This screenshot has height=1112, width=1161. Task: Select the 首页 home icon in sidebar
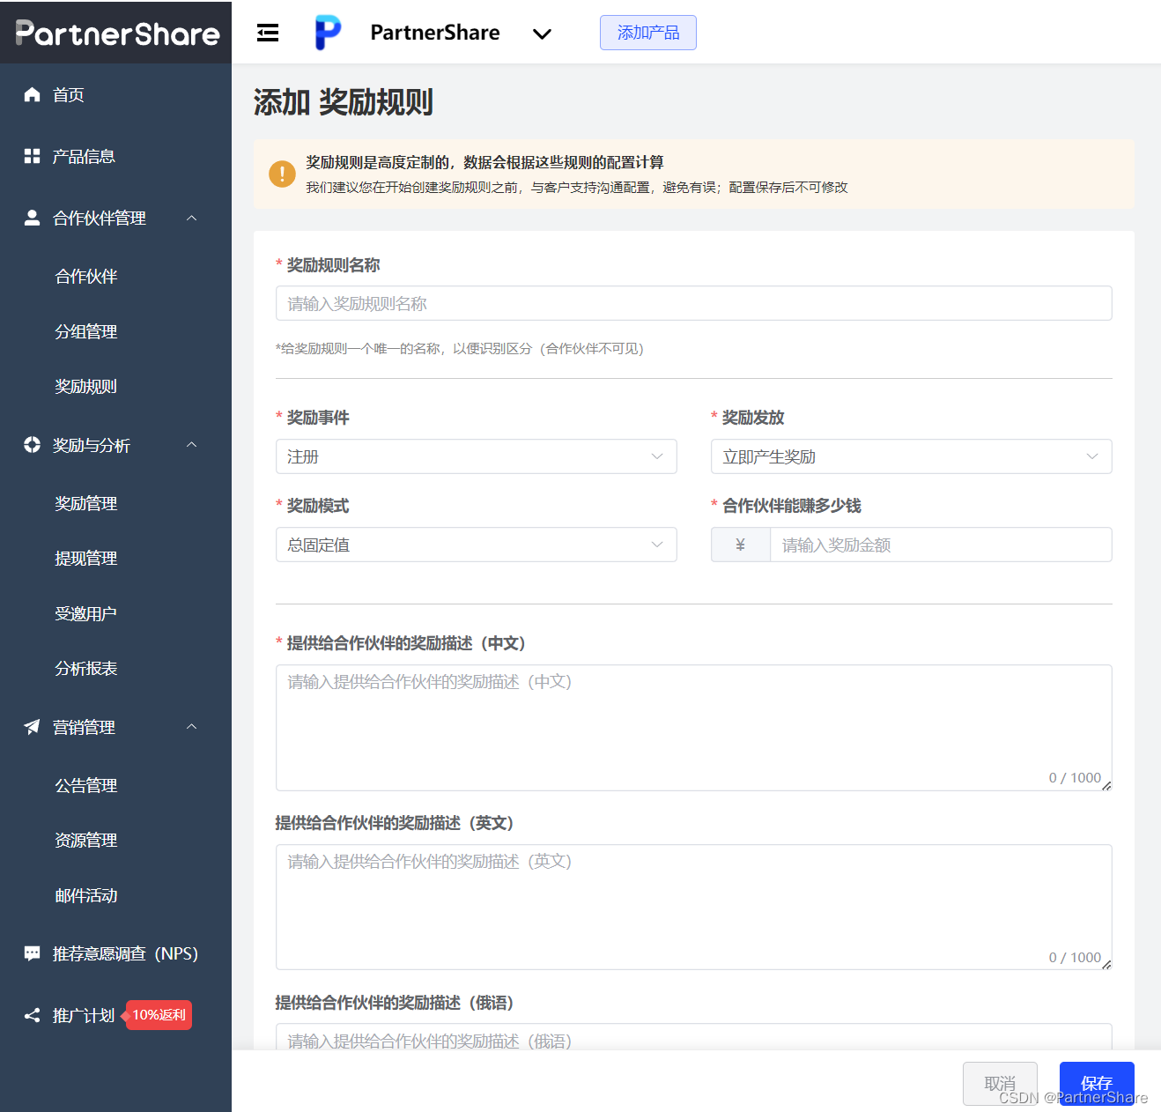point(32,94)
